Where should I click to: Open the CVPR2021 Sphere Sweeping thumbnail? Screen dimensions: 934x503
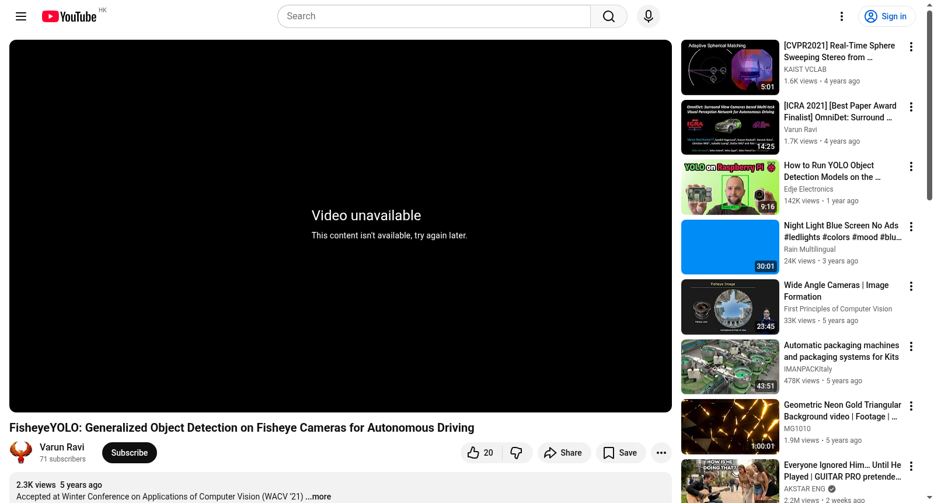pos(730,67)
